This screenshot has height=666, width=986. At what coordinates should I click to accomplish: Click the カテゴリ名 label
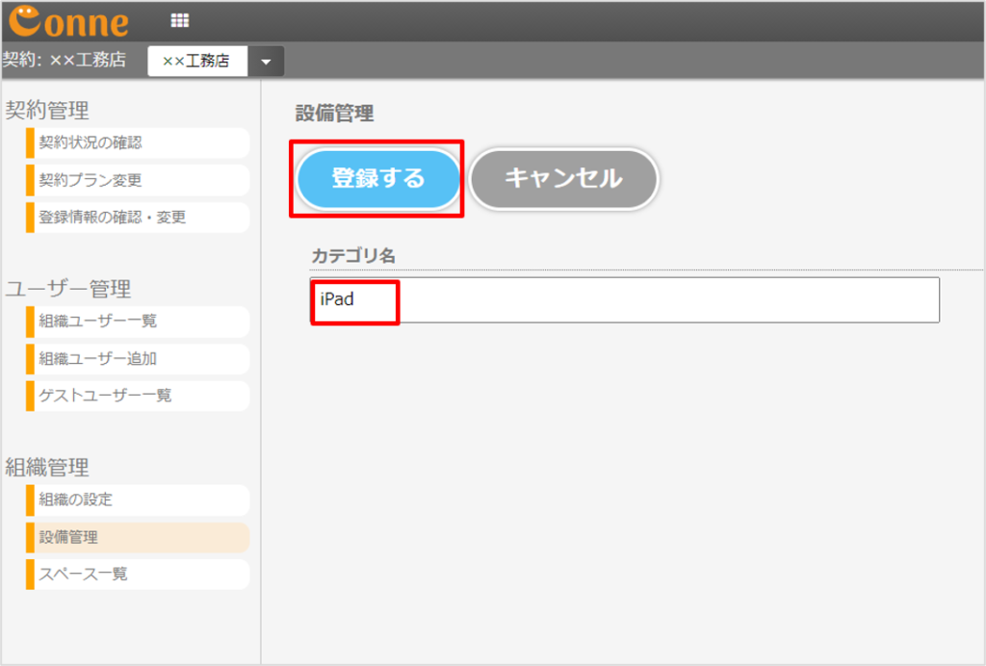pyautogui.click(x=353, y=256)
